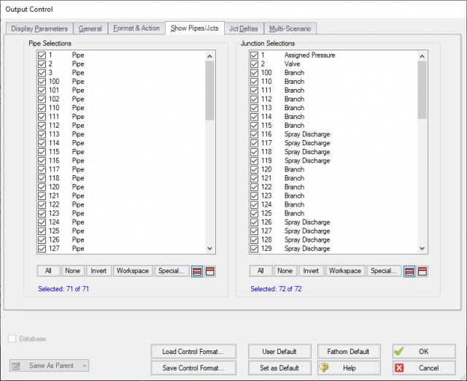Viewport: 467px width, 381px height.
Task: Toggle junction 120 Branch checkbox
Action: click(x=255, y=169)
